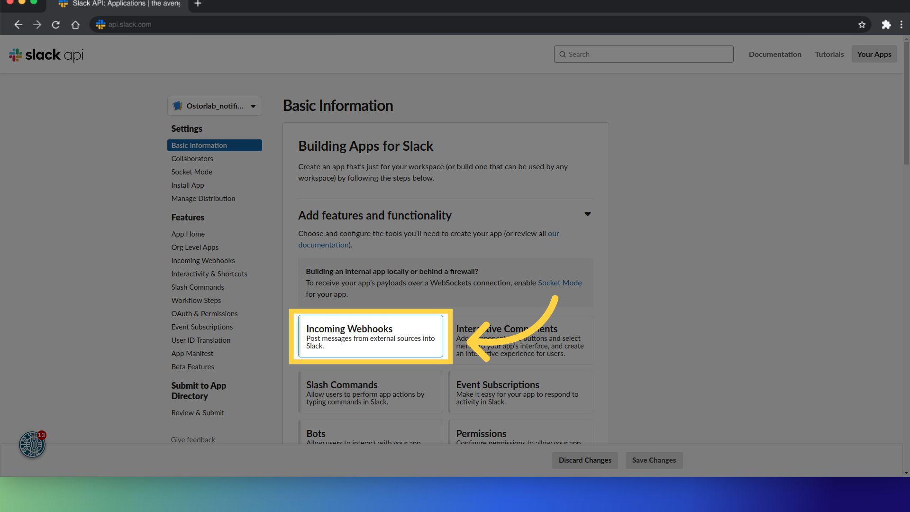Click Discard Changes button
This screenshot has height=512, width=910.
[584, 460]
